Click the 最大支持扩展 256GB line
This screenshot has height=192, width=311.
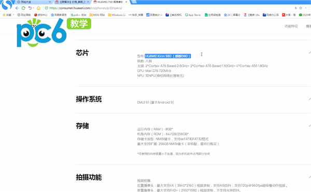[x=178, y=144]
